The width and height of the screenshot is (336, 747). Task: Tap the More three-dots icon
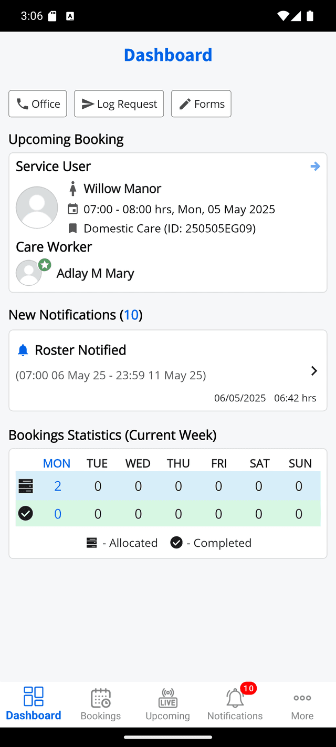tap(302, 698)
